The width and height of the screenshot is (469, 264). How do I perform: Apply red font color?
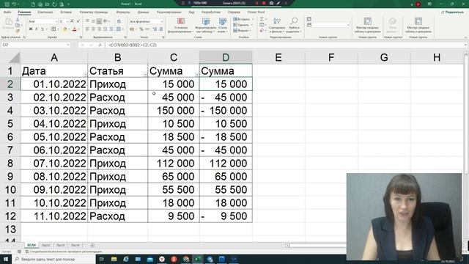[75, 29]
